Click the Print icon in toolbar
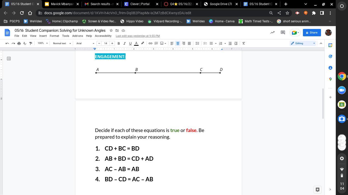Viewport: 348px width, 195px height. pos(19,43)
